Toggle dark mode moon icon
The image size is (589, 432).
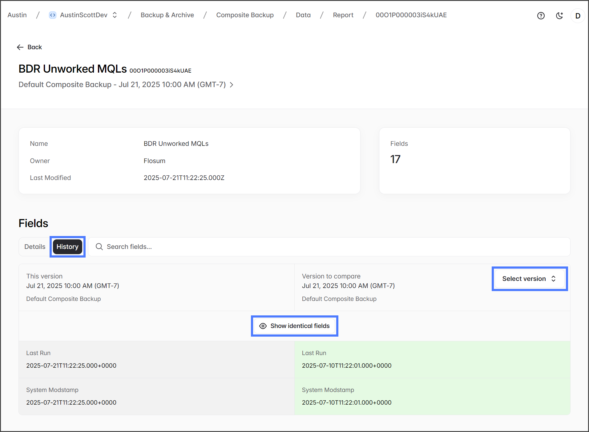coord(559,16)
